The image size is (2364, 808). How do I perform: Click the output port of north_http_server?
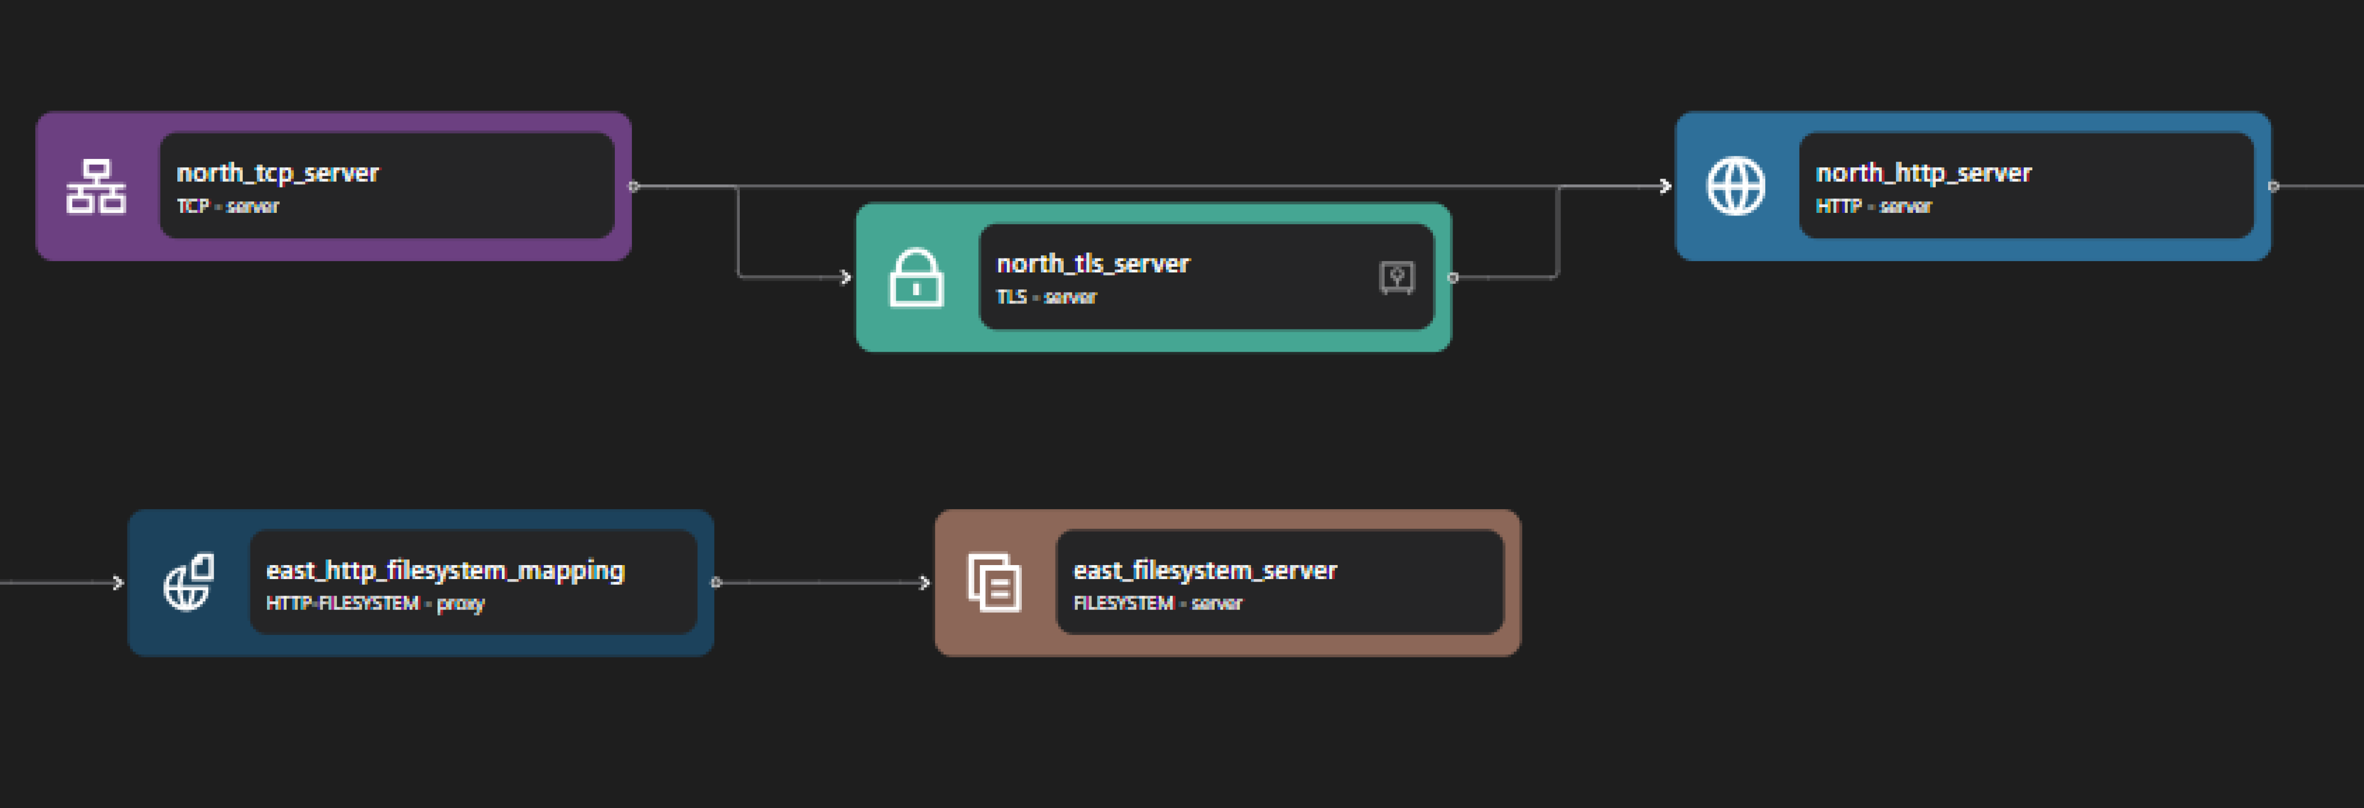2274,186
